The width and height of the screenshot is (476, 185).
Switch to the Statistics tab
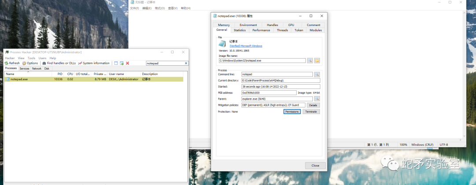pos(239,30)
